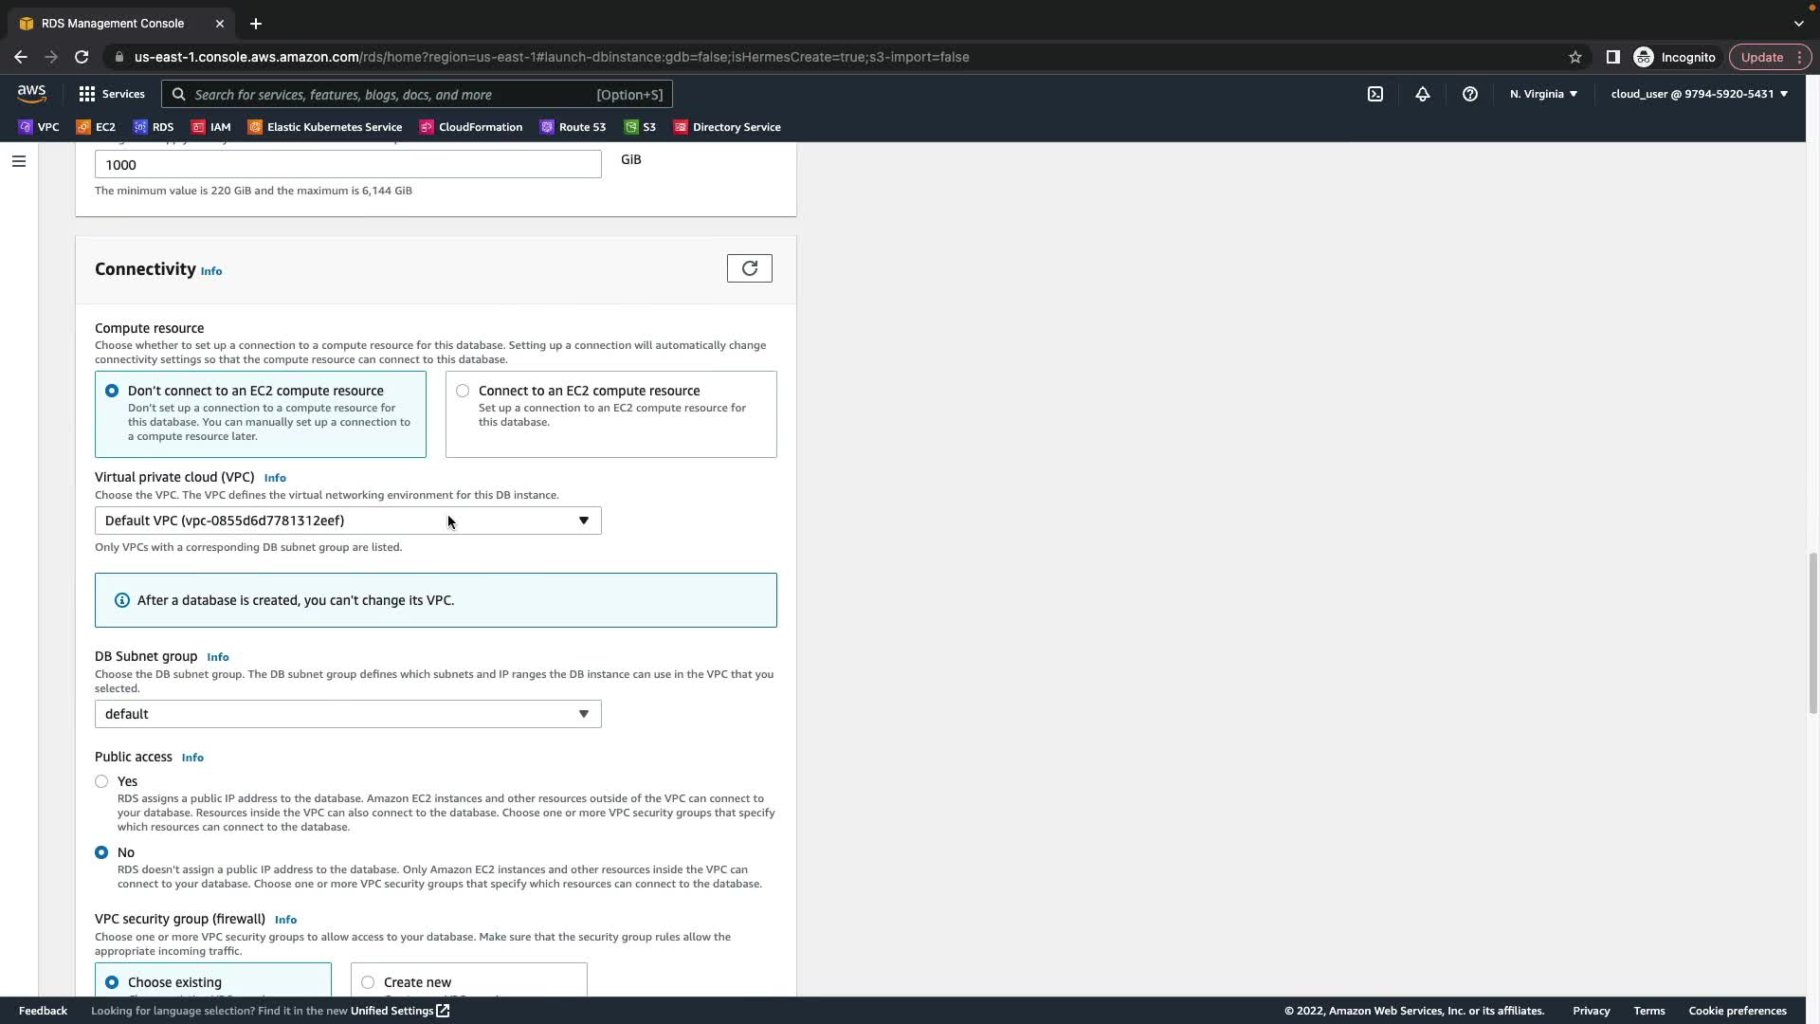1820x1024 pixels.
Task: Open the Services grid menu
Action: pyautogui.click(x=112, y=94)
